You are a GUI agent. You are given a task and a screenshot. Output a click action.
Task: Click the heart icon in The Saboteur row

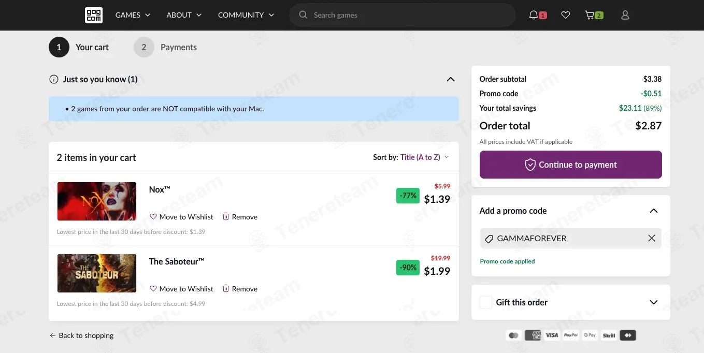153,288
